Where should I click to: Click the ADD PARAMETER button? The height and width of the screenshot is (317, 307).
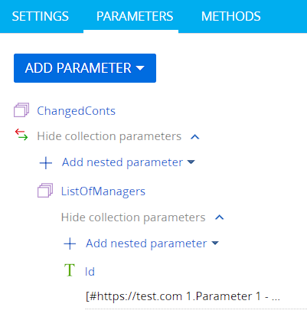point(85,68)
